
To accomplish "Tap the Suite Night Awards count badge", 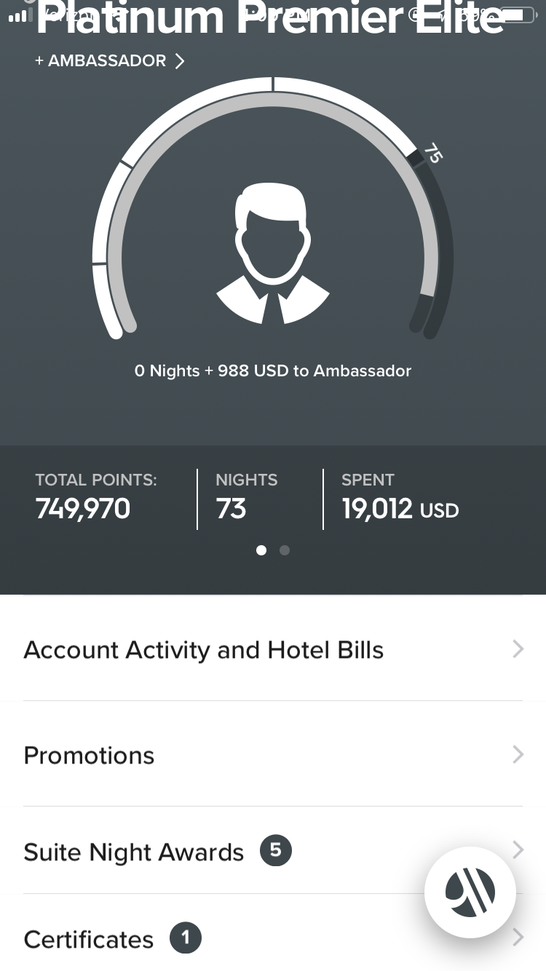I will [x=276, y=851].
